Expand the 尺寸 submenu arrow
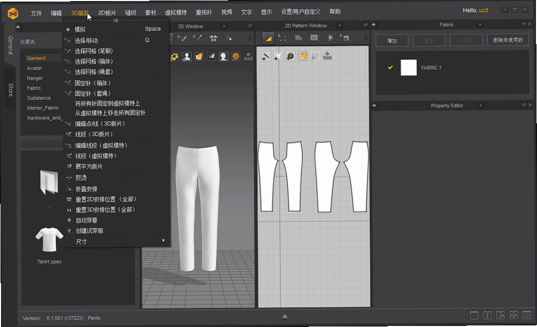Image resolution: width=537 pixels, height=327 pixels. coord(164,241)
